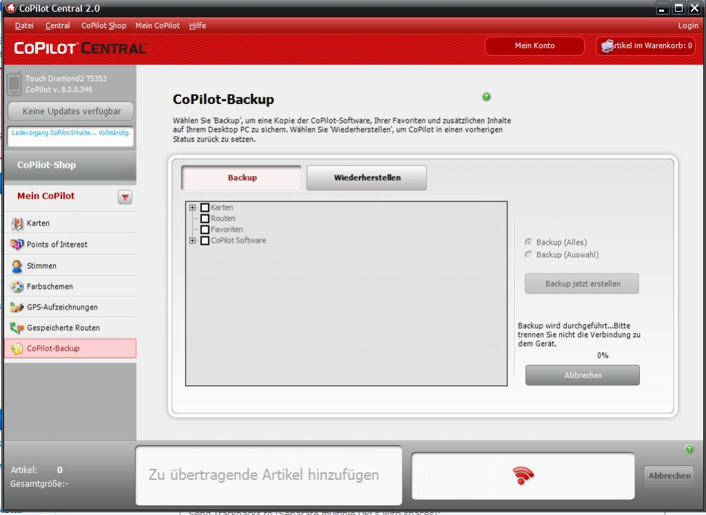This screenshot has width=706, height=515.
Task: Select Backup (Auswahl) radio option
Action: (529, 255)
